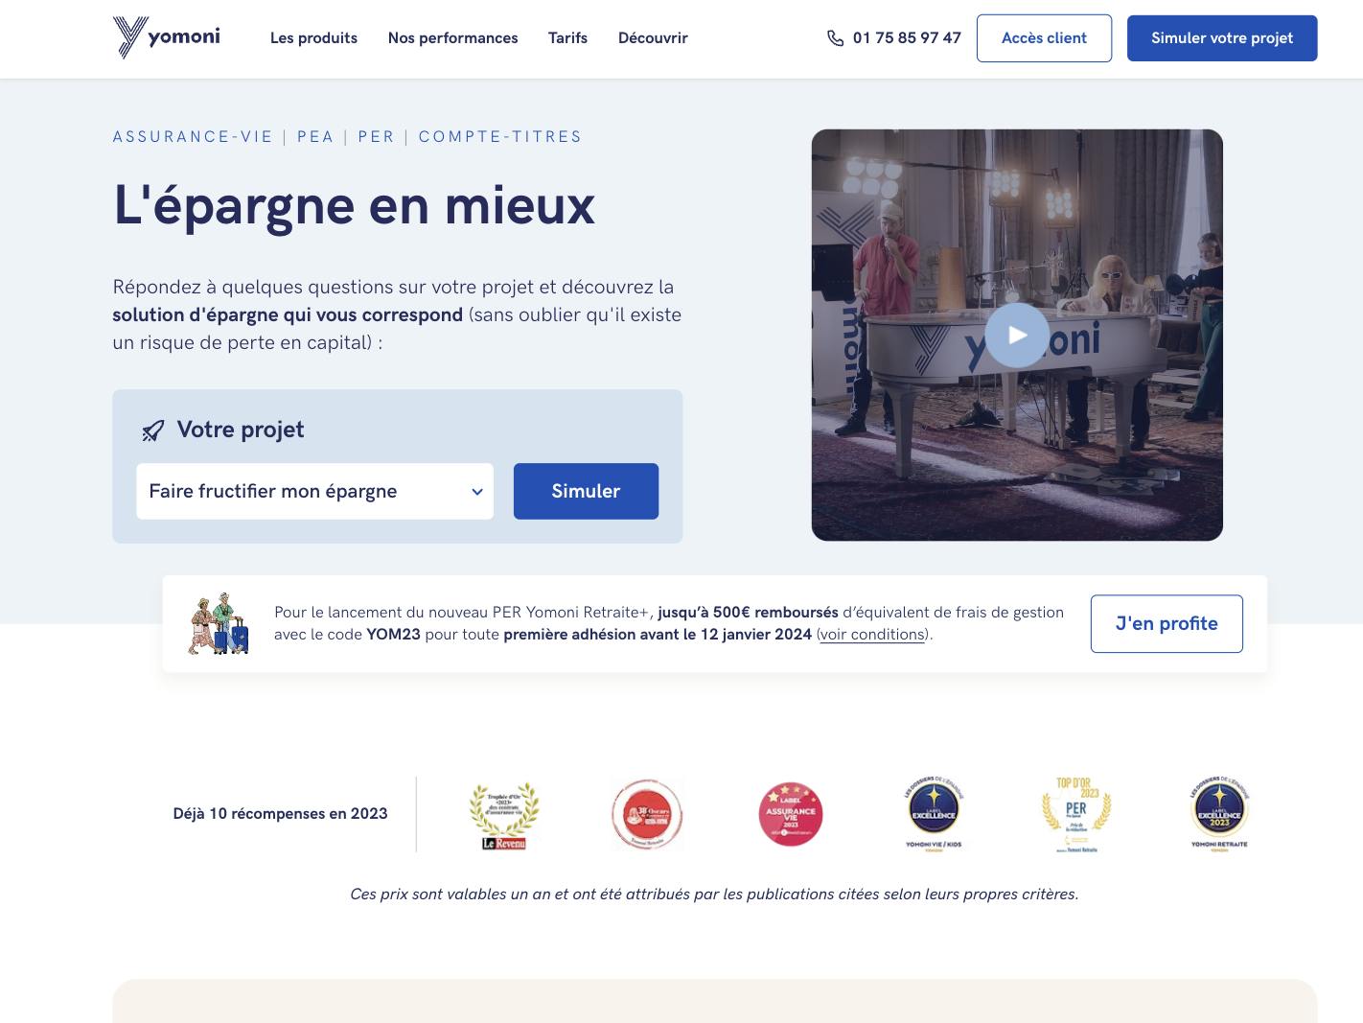Open the voir conditions link
The image size is (1363, 1023).
[x=872, y=635]
